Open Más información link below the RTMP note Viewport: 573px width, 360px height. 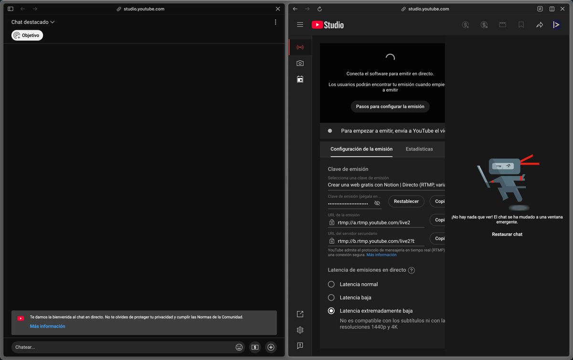pyautogui.click(x=382, y=255)
